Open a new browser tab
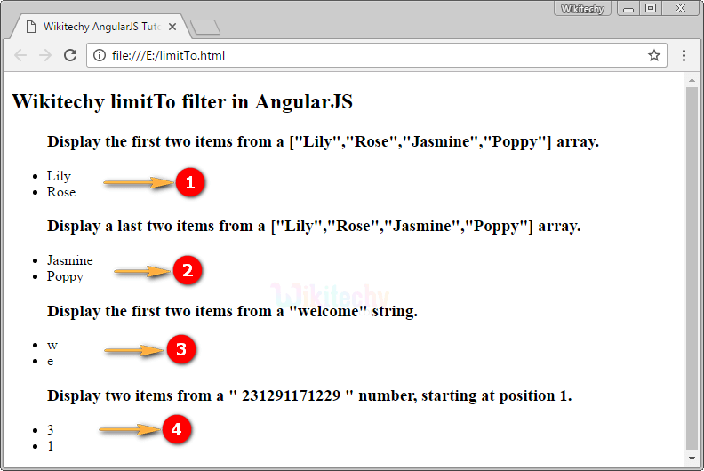This screenshot has height=471, width=704. pos(205,28)
